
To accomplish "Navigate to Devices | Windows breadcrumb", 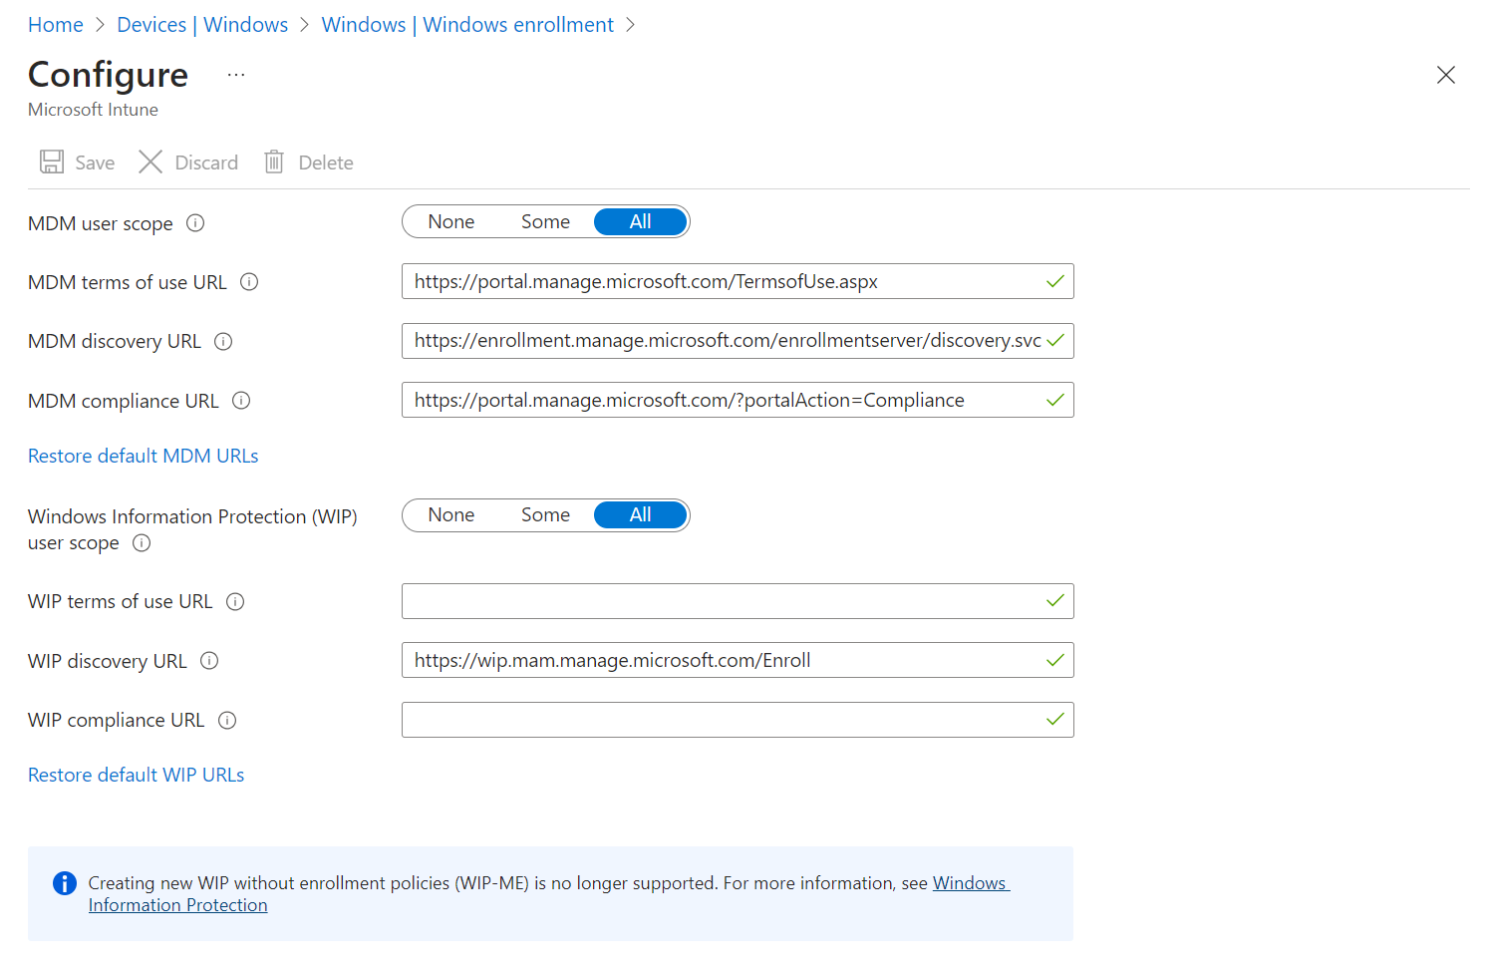I will (202, 25).
